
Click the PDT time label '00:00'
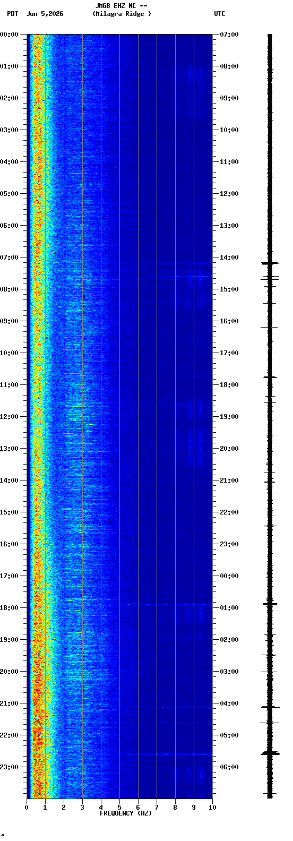(9, 35)
